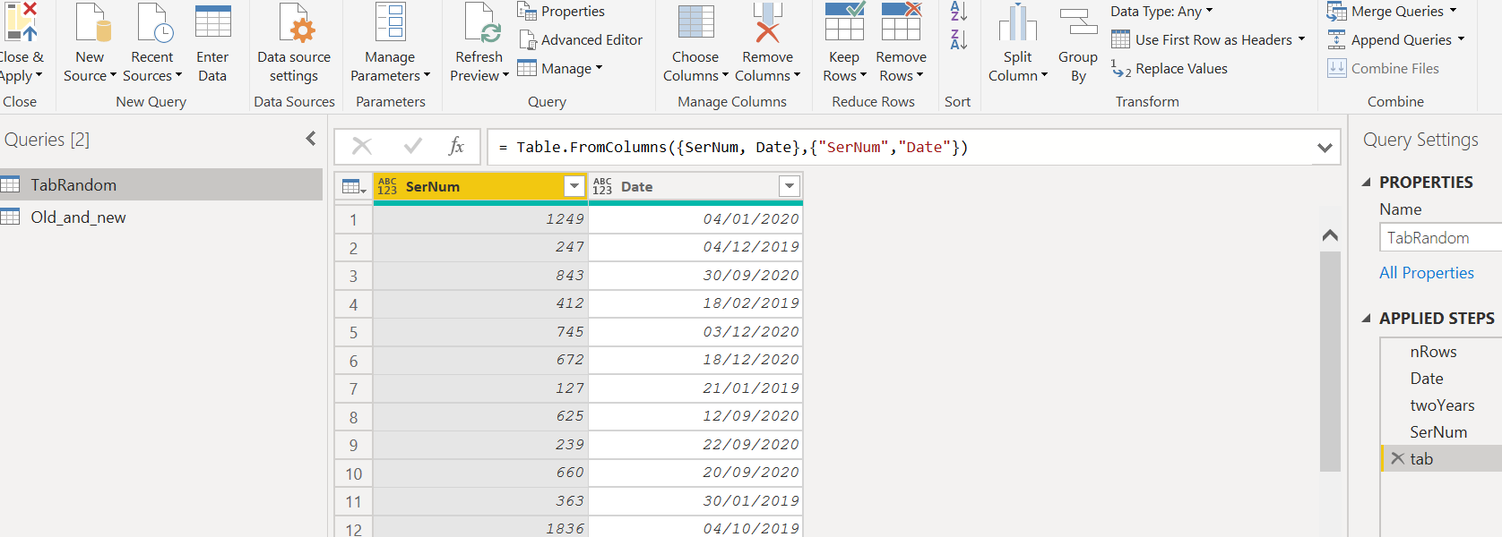The image size is (1502, 537).
Task: Click the Choose Columns icon
Action: [696, 21]
